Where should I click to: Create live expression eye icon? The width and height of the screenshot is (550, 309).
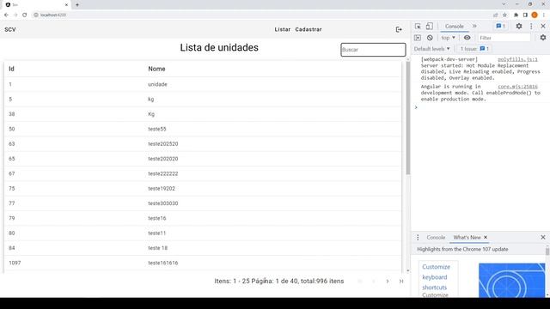(x=467, y=38)
